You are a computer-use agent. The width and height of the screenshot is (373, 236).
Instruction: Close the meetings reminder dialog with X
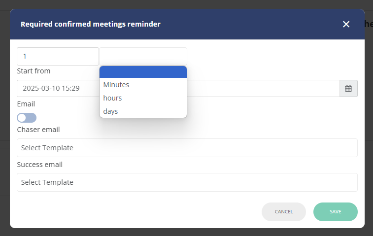coord(346,24)
